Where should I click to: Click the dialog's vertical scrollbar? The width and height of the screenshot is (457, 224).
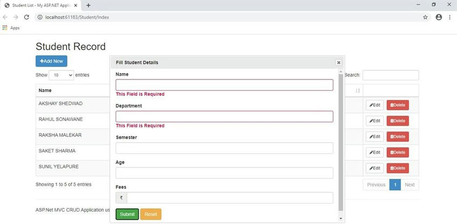tap(340, 140)
